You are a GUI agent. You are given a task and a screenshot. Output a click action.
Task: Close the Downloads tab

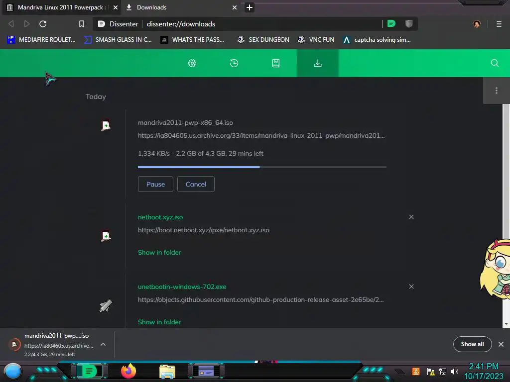pyautogui.click(x=235, y=7)
